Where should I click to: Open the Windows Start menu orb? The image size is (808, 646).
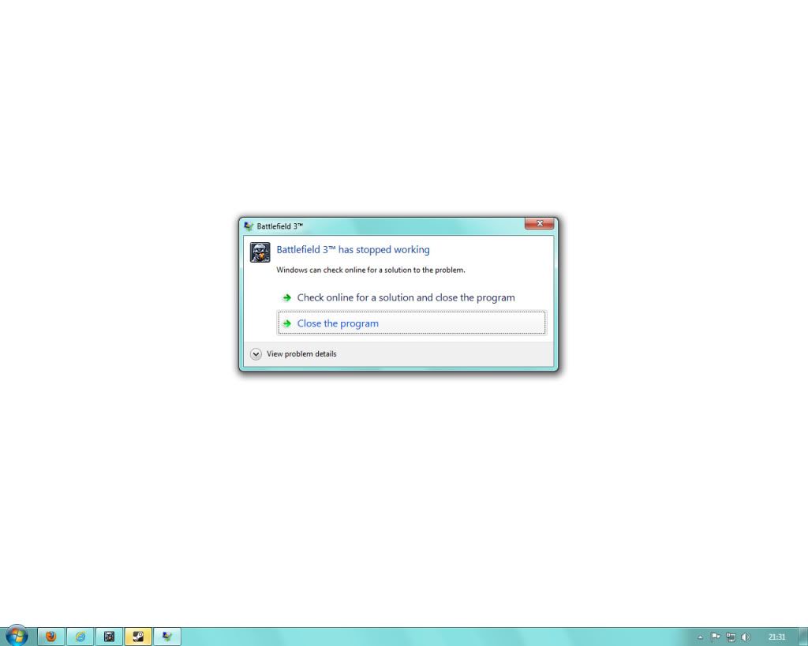point(16,636)
